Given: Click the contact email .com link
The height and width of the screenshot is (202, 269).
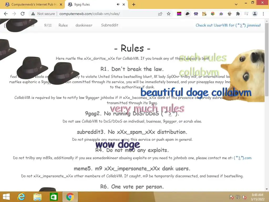Looking at the screenshot, I should (243, 158).
